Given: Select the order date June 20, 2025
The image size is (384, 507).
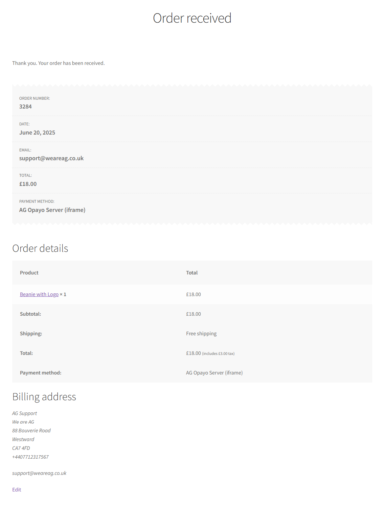Looking at the screenshot, I should coord(37,132).
